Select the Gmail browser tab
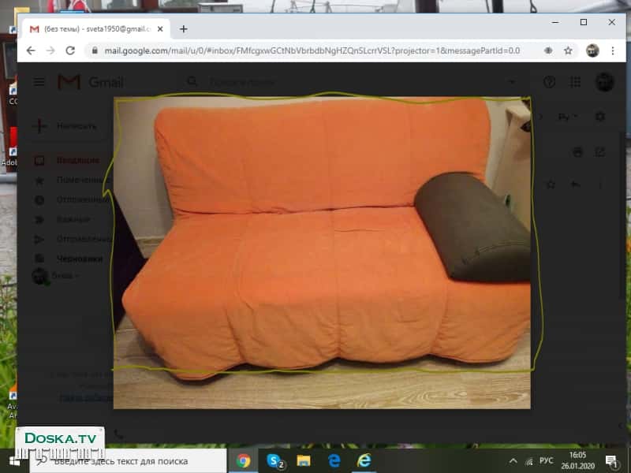631x473 pixels. [x=95, y=28]
